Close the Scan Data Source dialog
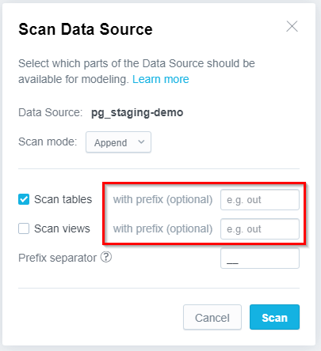 click(x=292, y=26)
